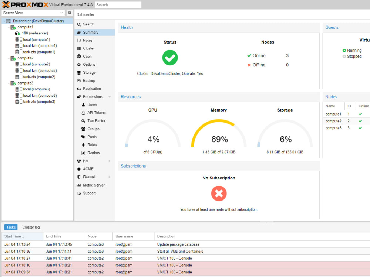
Task: Click the compute2 node icon
Action: click(13, 58)
